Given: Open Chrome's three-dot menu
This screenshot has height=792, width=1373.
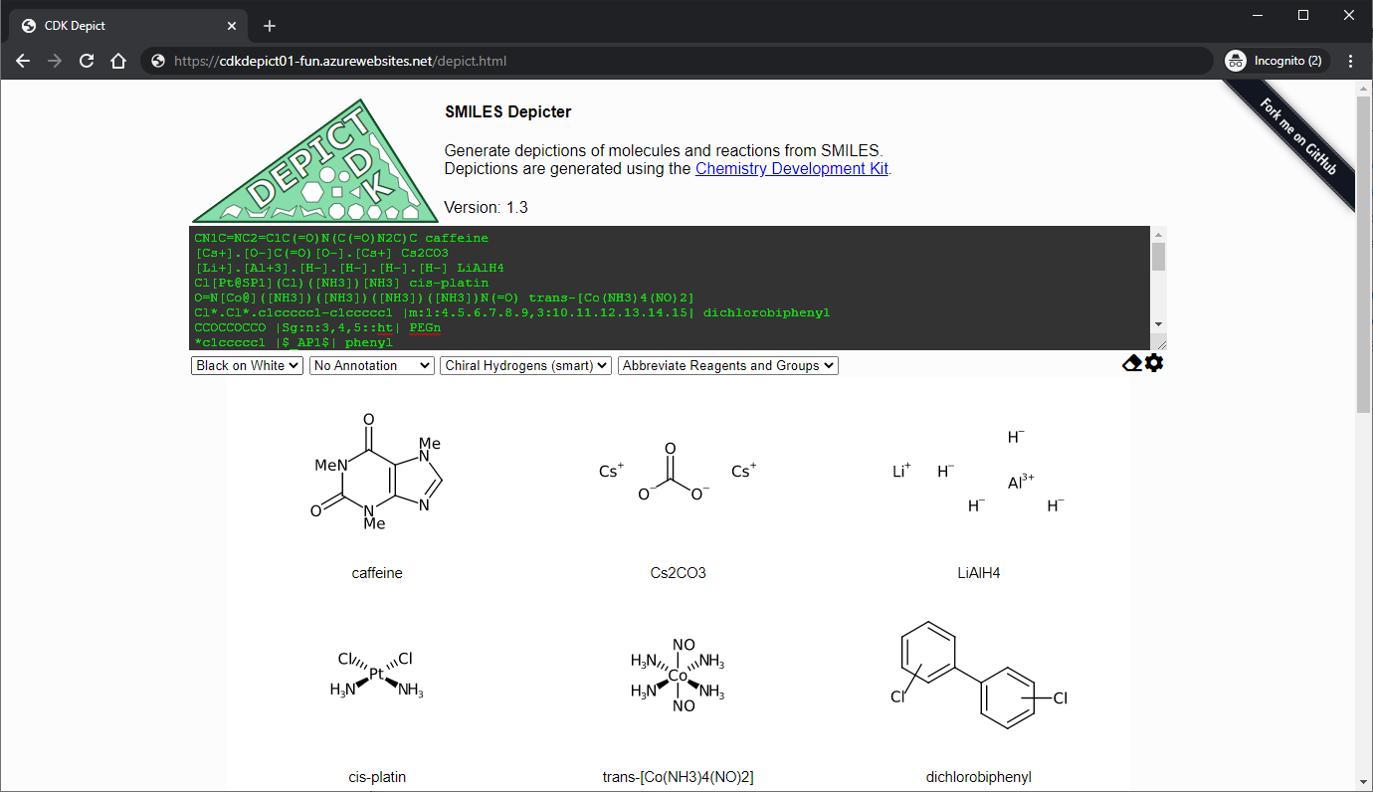Looking at the screenshot, I should [1350, 61].
